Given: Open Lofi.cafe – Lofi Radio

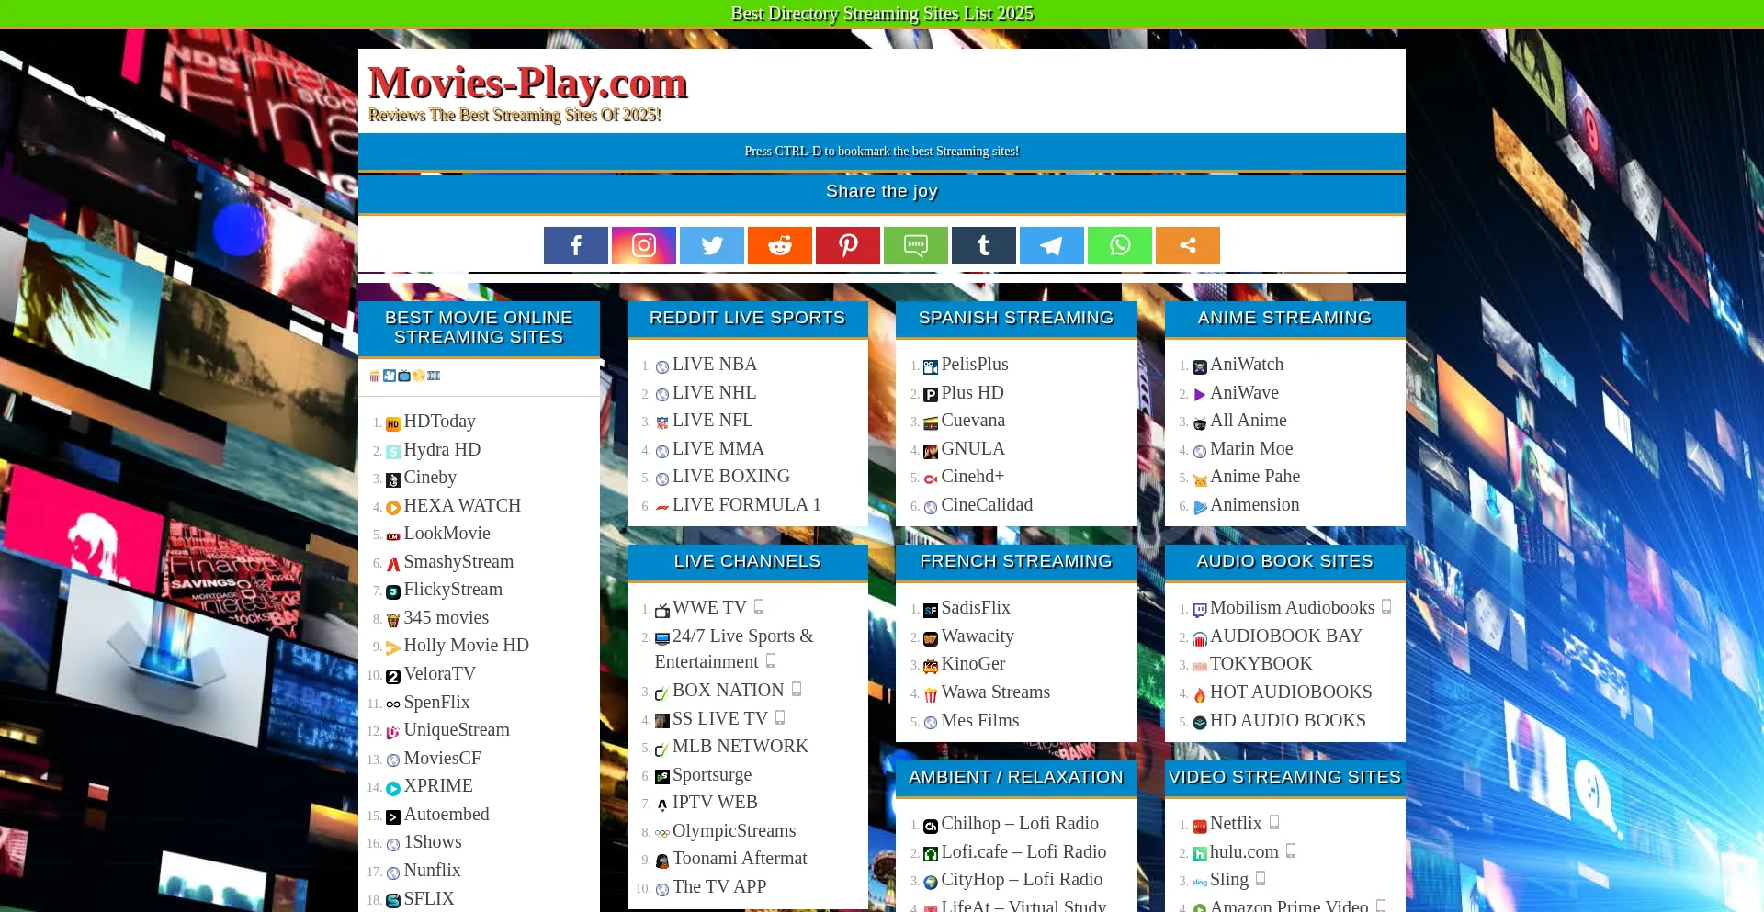Looking at the screenshot, I should coord(1023,852).
